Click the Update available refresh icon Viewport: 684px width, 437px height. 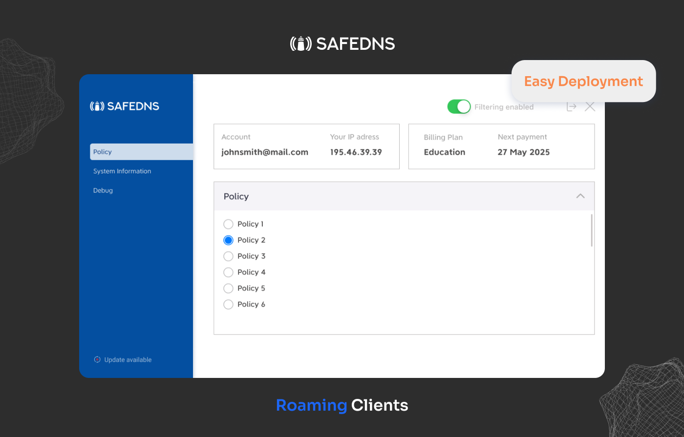pos(96,359)
